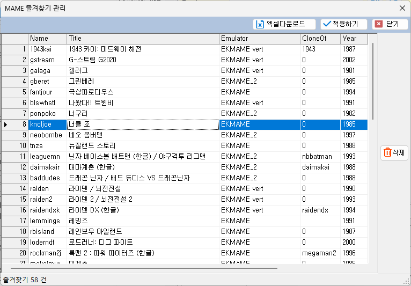Select the 'baddudes' name cell
Viewport: 411px width, 286px height.
point(47,178)
